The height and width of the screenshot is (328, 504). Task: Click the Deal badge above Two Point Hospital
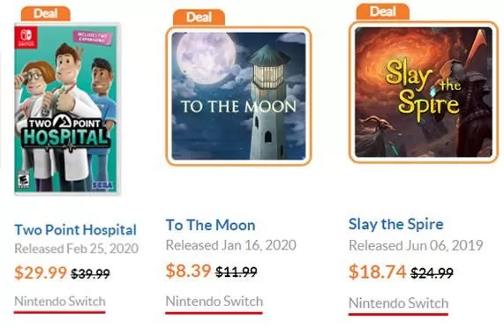coord(46,14)
